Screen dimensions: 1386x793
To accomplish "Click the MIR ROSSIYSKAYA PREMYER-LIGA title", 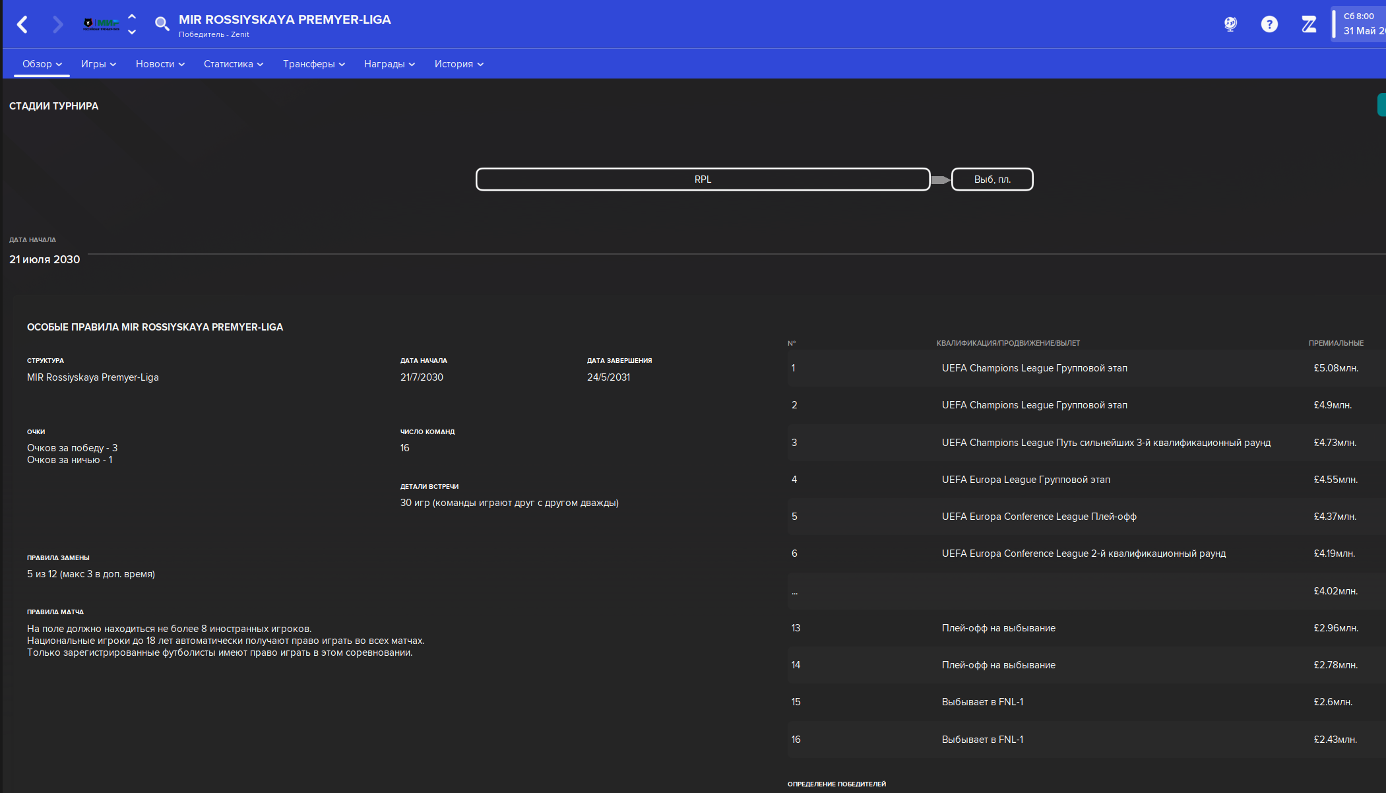I will [x=285, y=20].
